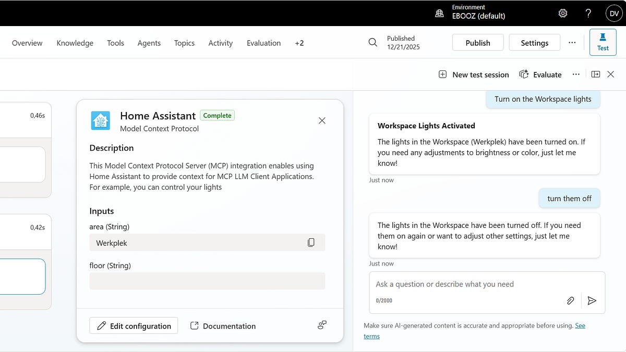The image size is (626, 352).
Task: Toggle the Test panel pin button
Action: point(603,42)
